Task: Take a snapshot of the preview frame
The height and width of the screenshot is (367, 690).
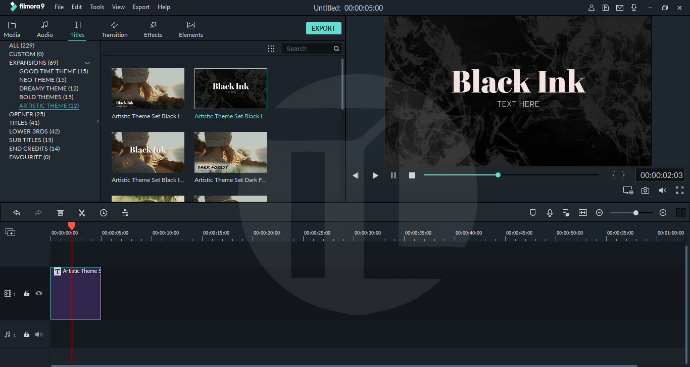Action: [x=646, y=190]
